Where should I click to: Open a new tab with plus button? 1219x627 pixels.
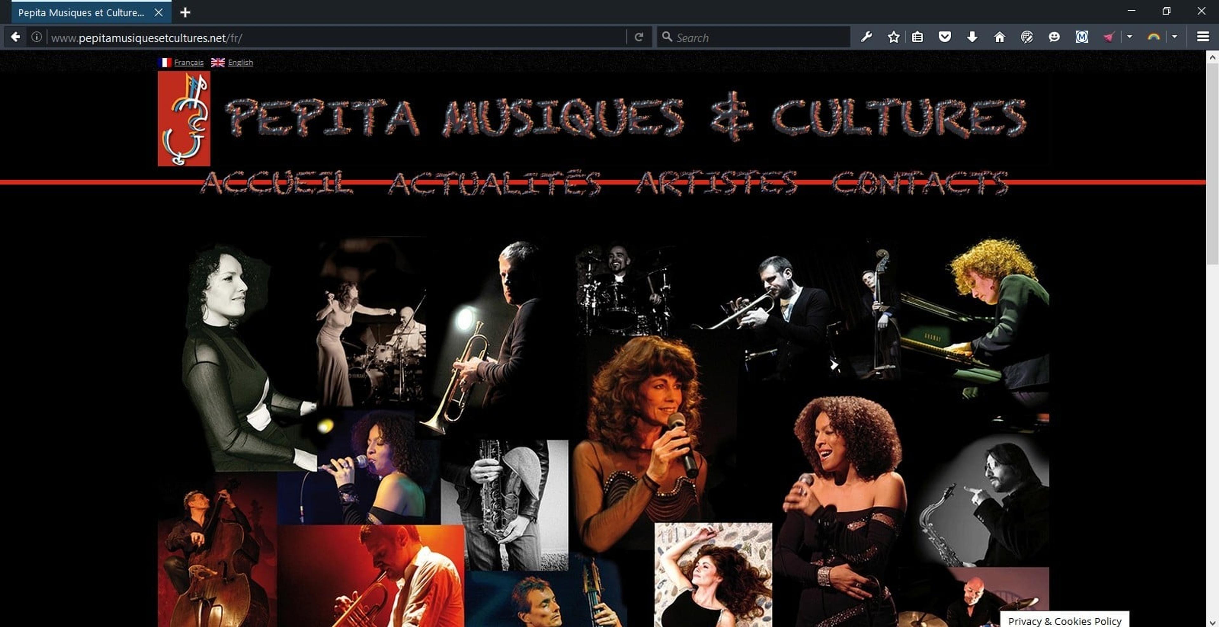point(185,12)
